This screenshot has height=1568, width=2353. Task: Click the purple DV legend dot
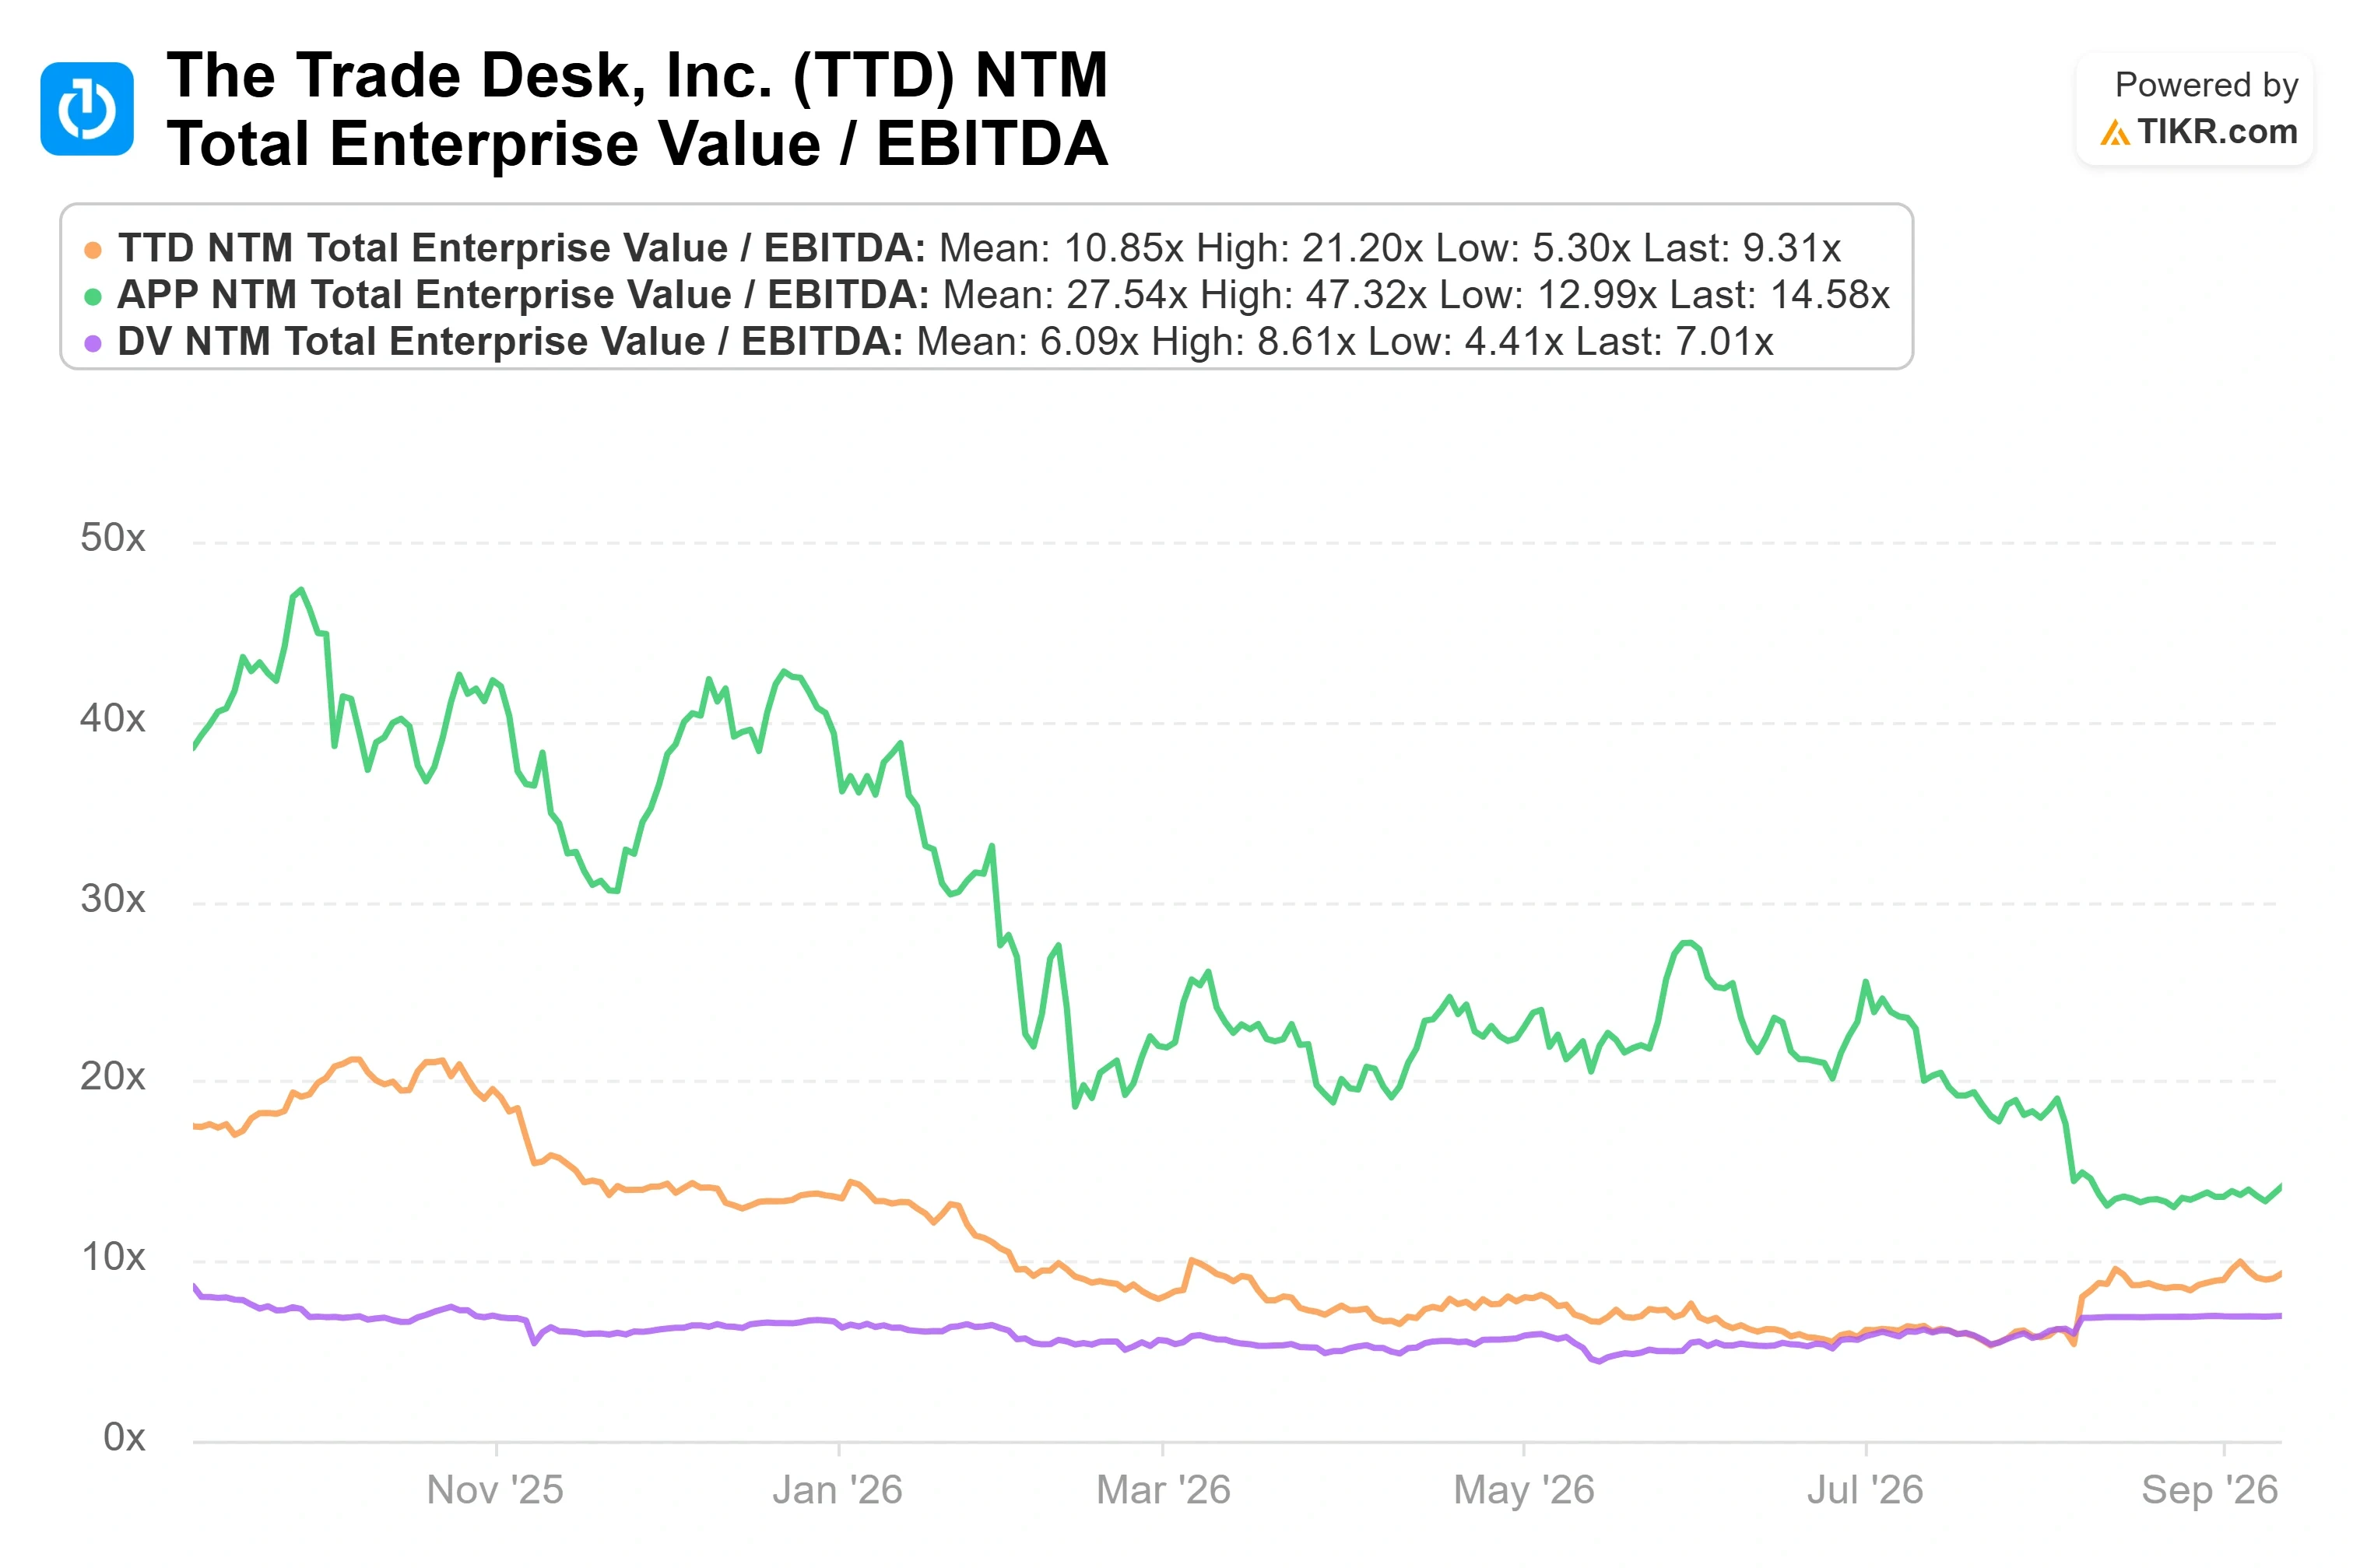click(93, 344)
